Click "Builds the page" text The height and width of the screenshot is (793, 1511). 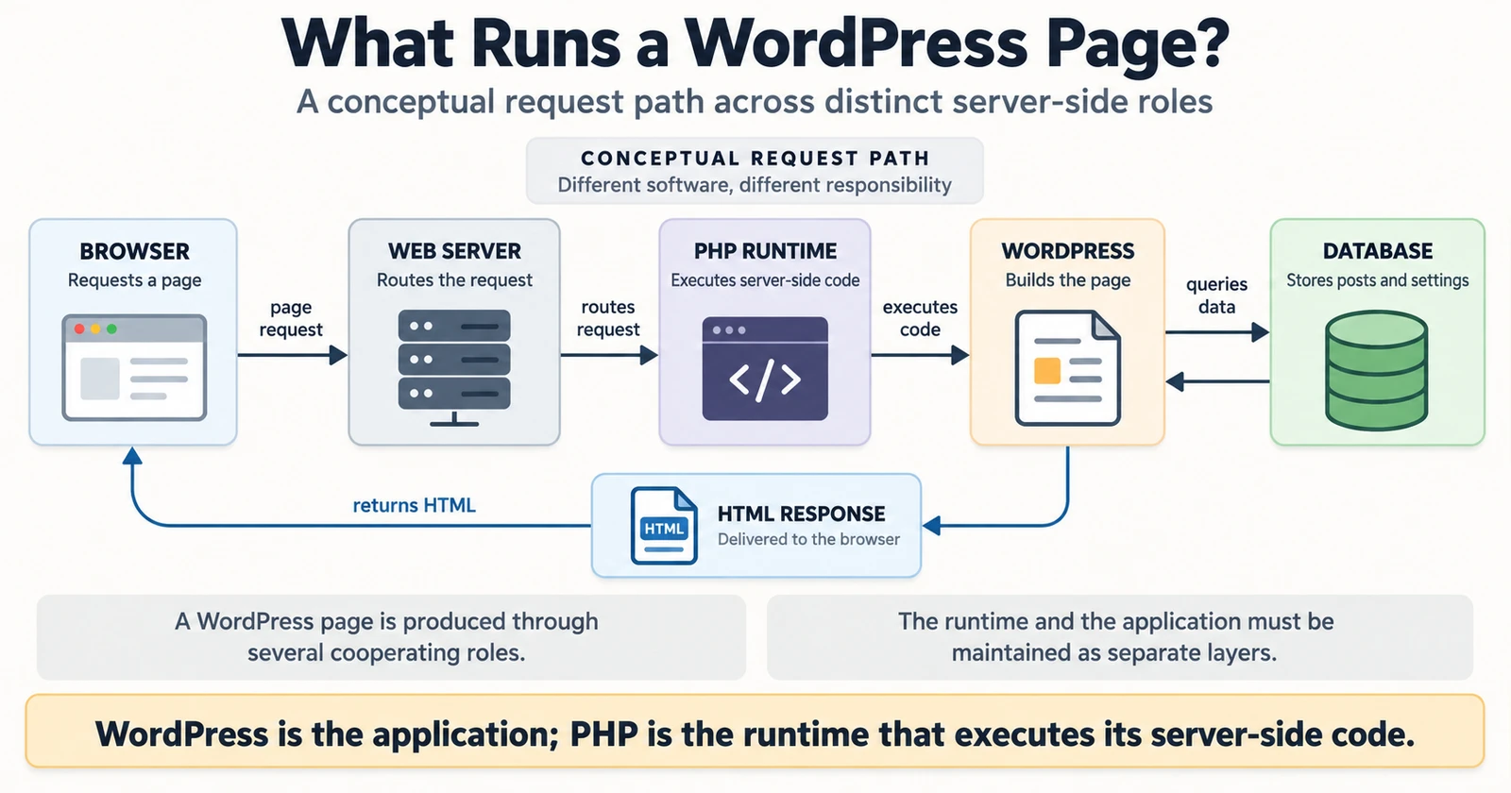click(x=1068, y=280)
